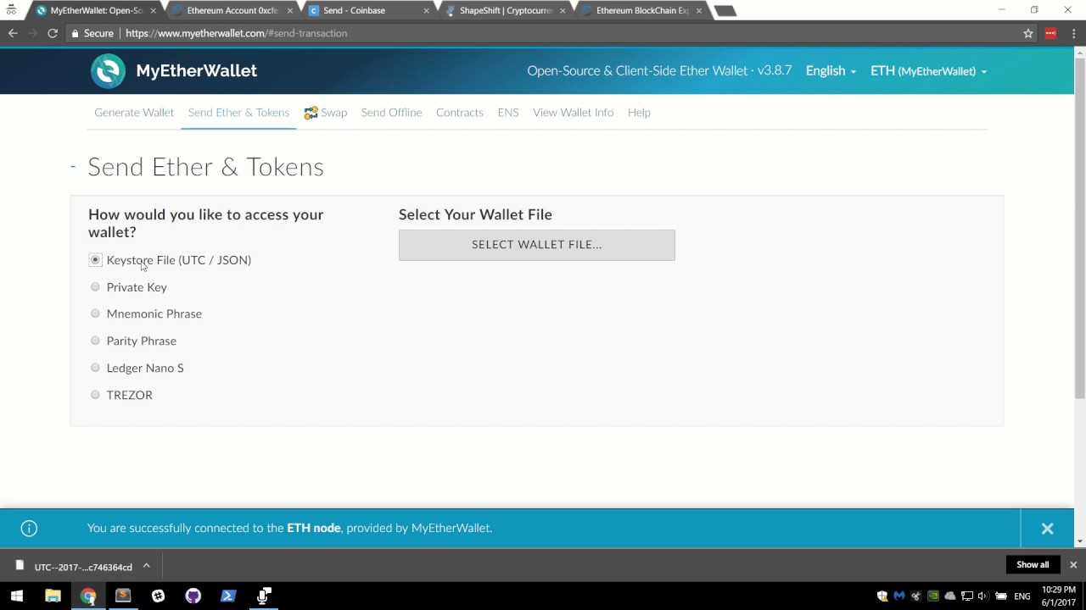
Task: Open Send Offline tab
Action: click(391, 113)
